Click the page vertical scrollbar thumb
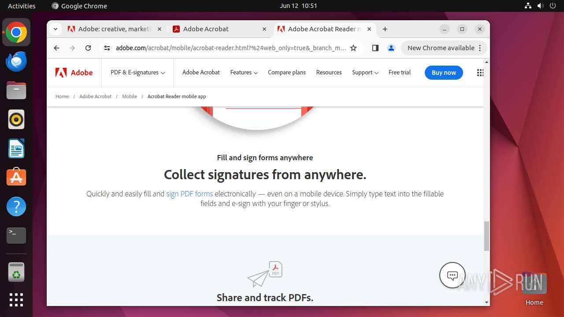Viewport: 564px width, 317px height. point(486,236)
